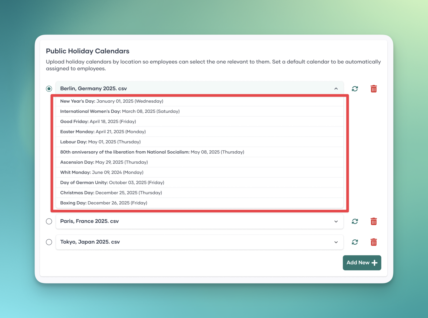428x318 pixels.
Task: Expand the Paris, France 2025 calendar
Action: (x=336, y=221)
